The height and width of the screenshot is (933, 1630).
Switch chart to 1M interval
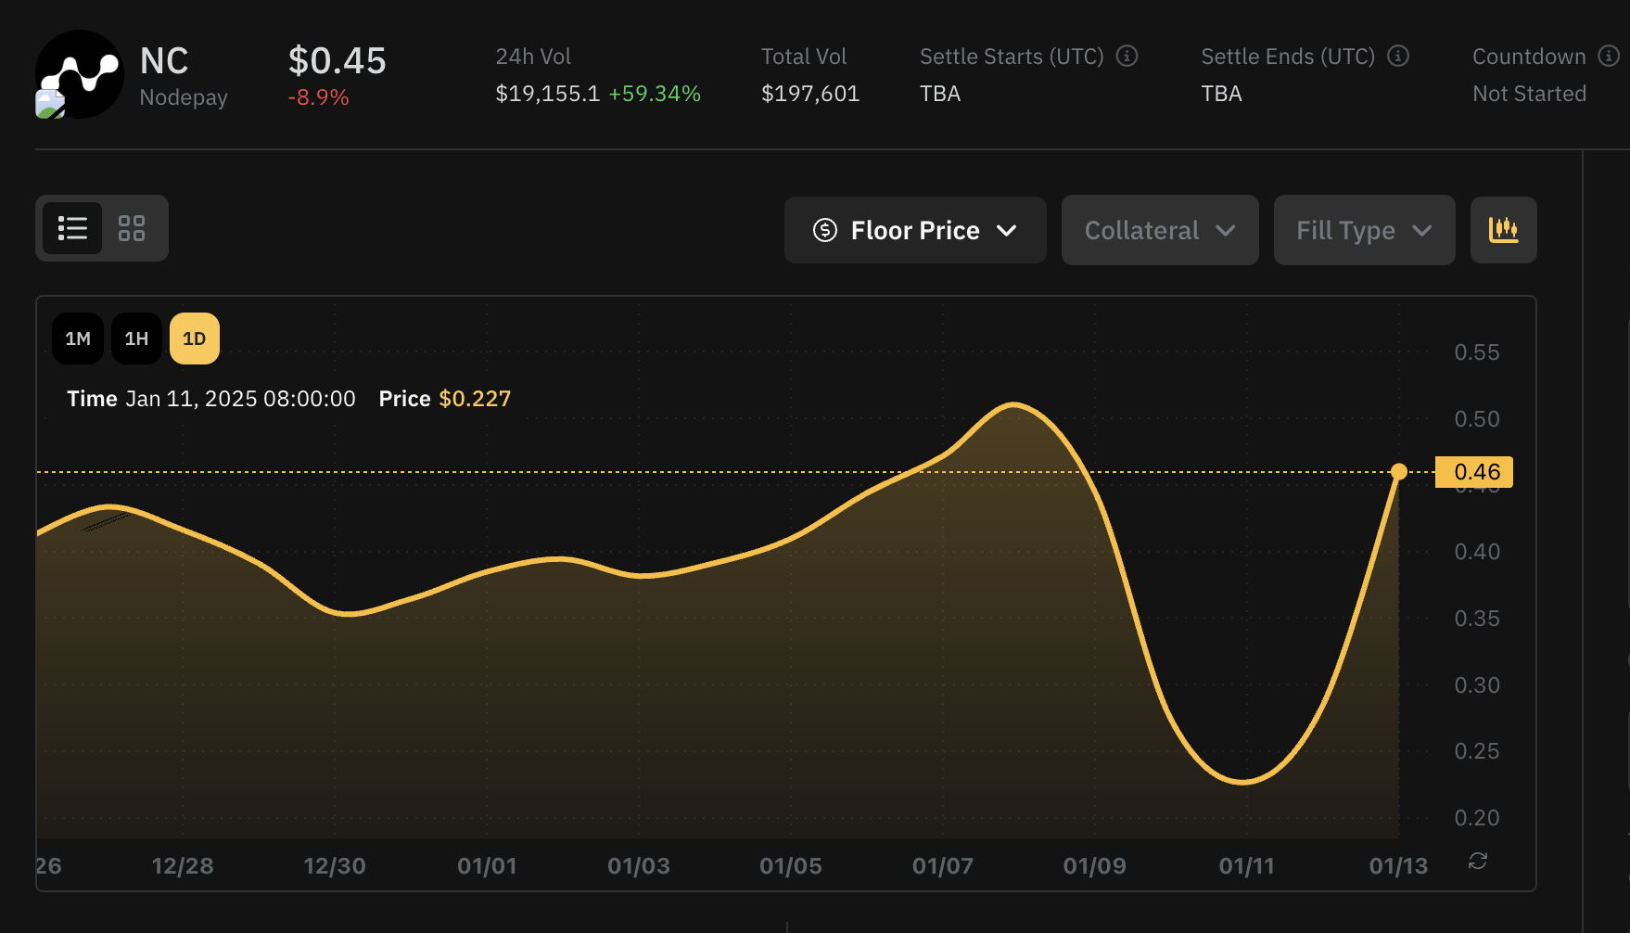tap(77, 339)
